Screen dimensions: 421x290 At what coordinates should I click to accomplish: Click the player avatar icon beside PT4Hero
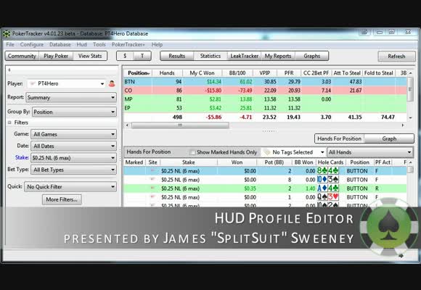click(112, 83)
